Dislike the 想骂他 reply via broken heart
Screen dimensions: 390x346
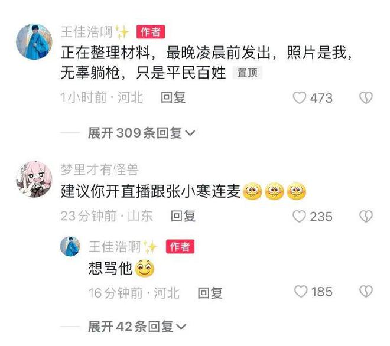pos(366,291)
